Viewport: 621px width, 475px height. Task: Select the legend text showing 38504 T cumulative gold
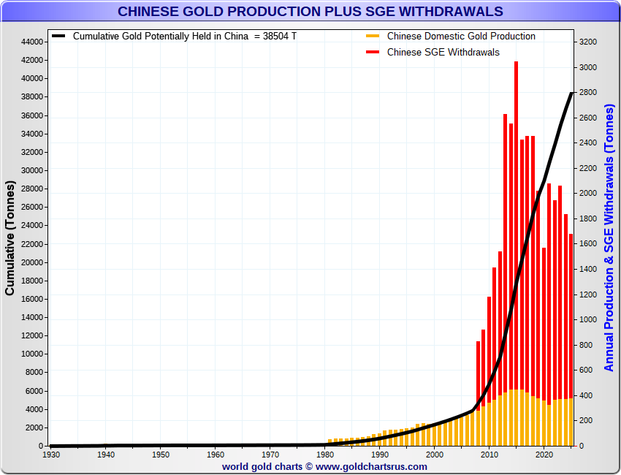[185, 36]
